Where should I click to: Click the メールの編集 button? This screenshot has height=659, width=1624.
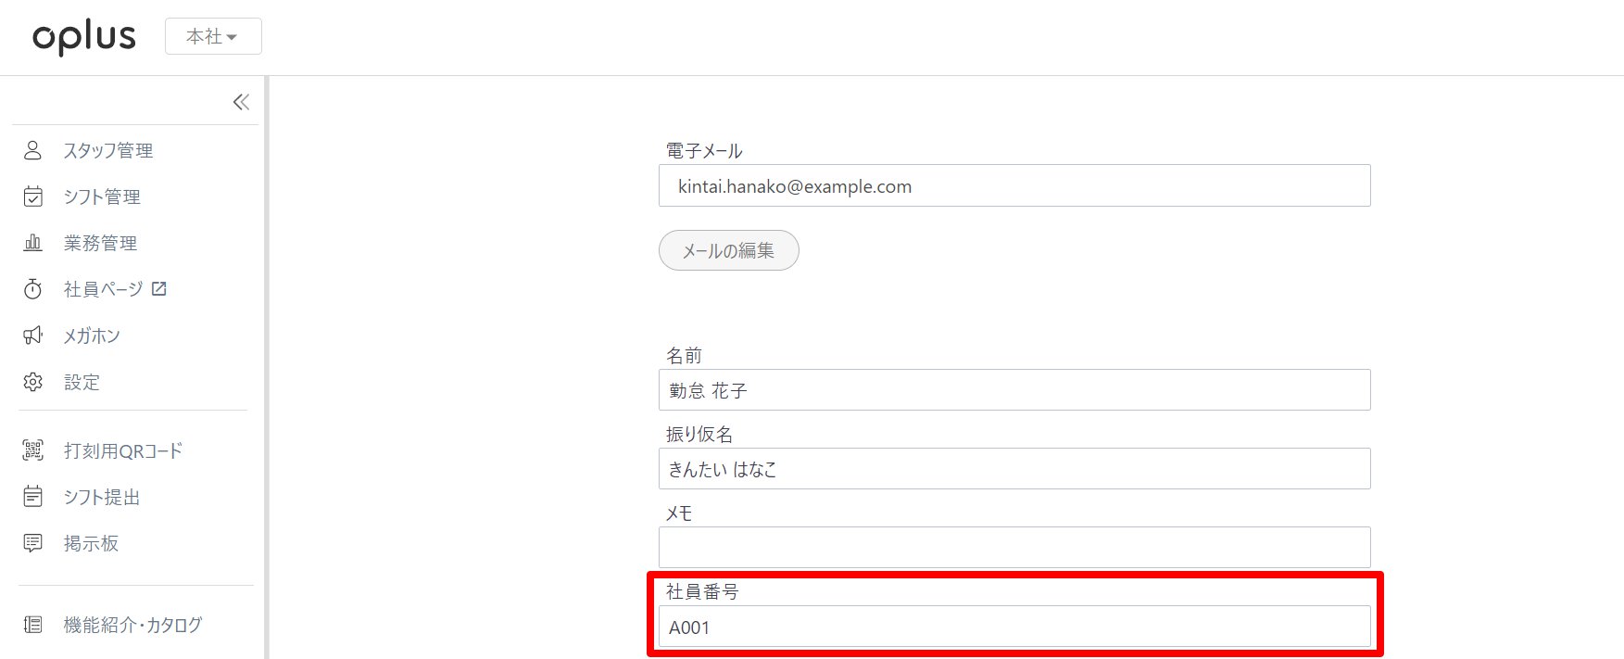[728, 250]
